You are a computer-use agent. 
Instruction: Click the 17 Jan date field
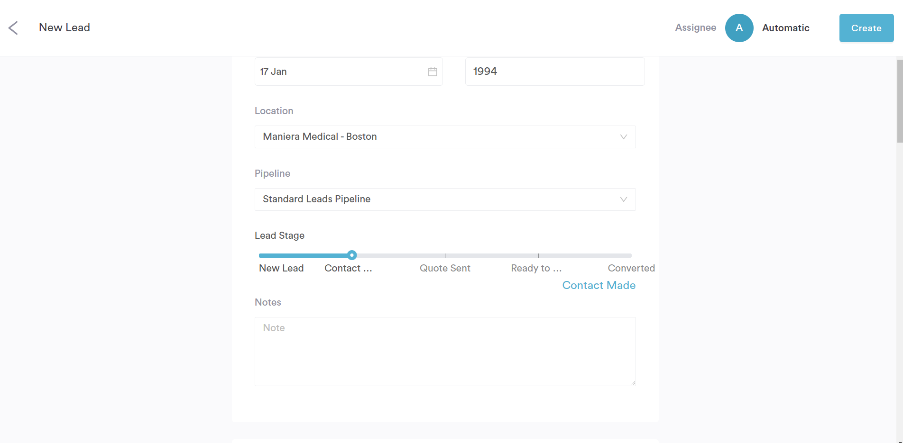(349, 72)
